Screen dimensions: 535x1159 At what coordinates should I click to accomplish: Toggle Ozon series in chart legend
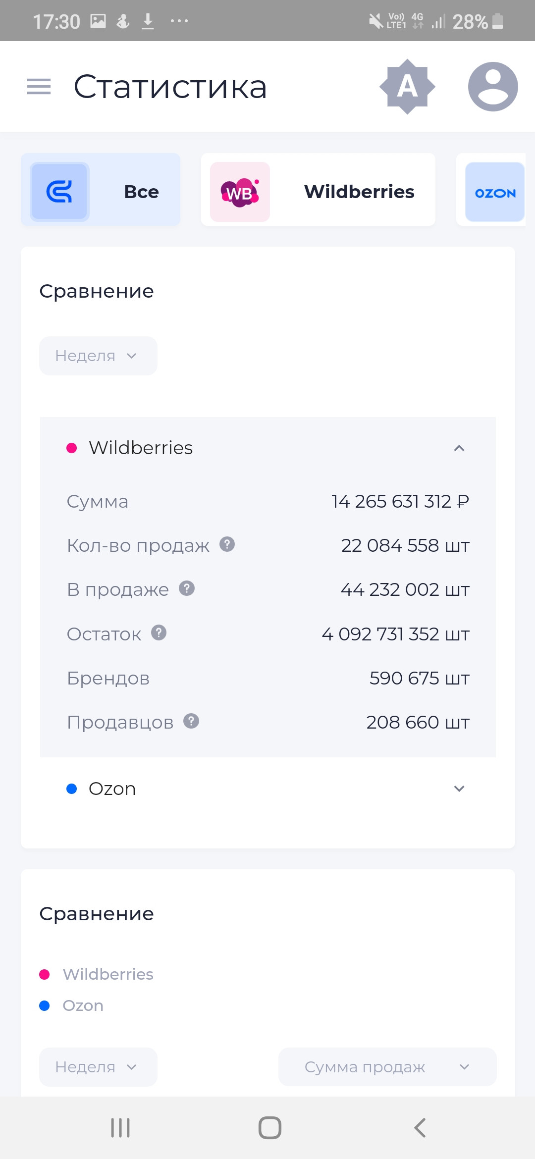coord(83,1005)
